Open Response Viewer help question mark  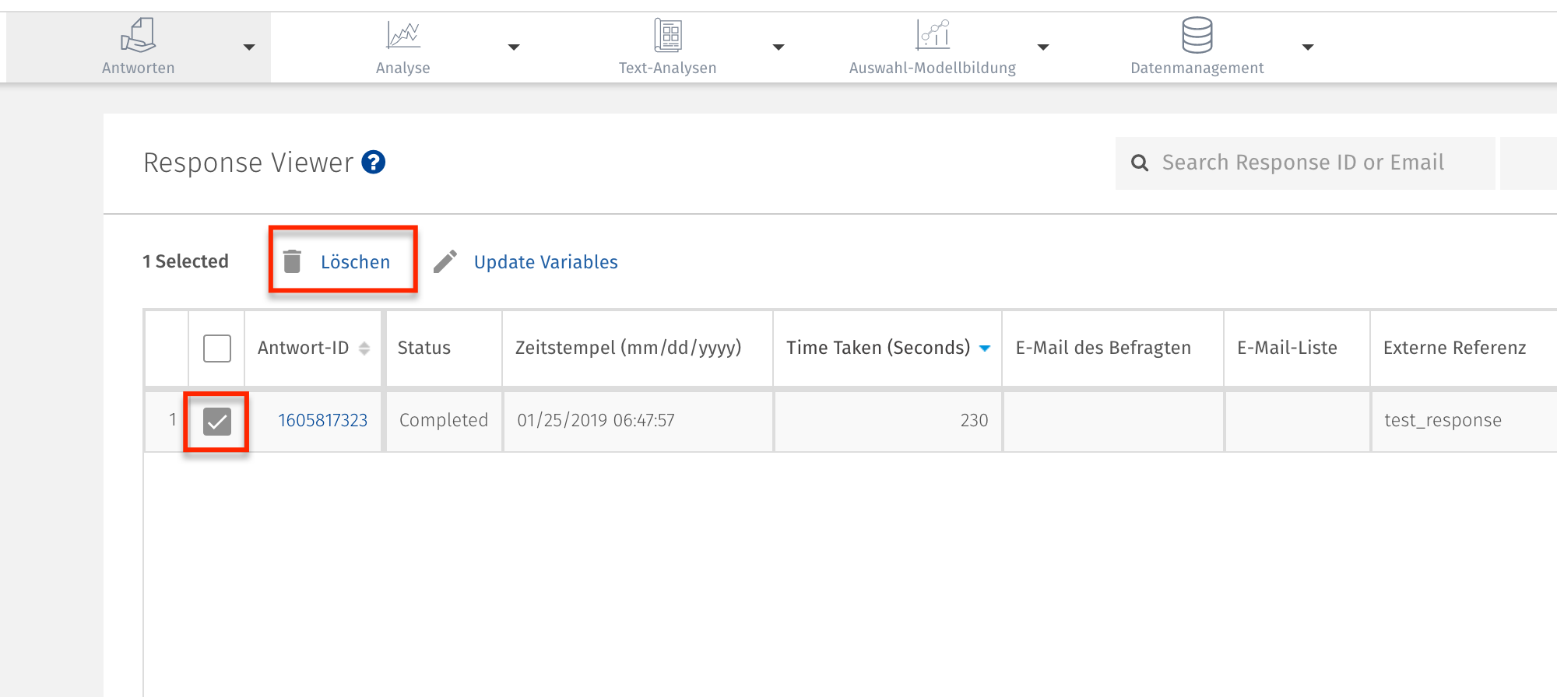point(374,163)
